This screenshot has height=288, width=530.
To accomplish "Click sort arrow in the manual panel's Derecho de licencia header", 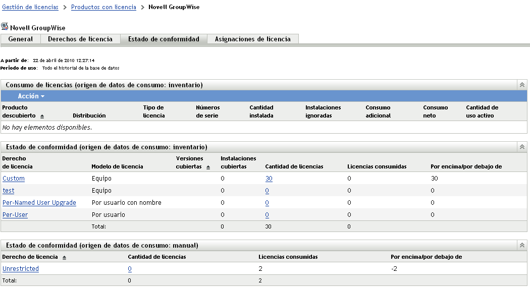I will pos(64,257).
